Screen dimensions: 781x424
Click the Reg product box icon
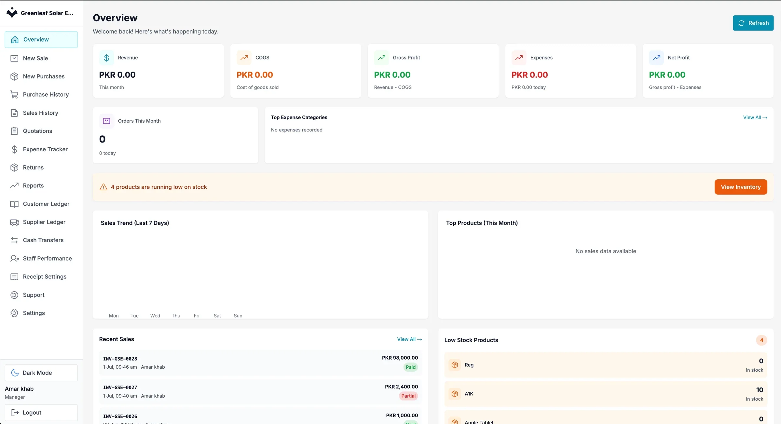click(455, 365)
